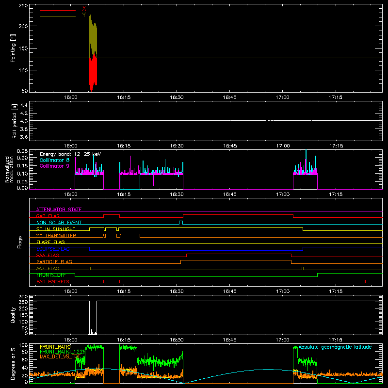Click 16:30 time label below Pointing plot
The image size is (388, 388).
[x=177, y=97]
